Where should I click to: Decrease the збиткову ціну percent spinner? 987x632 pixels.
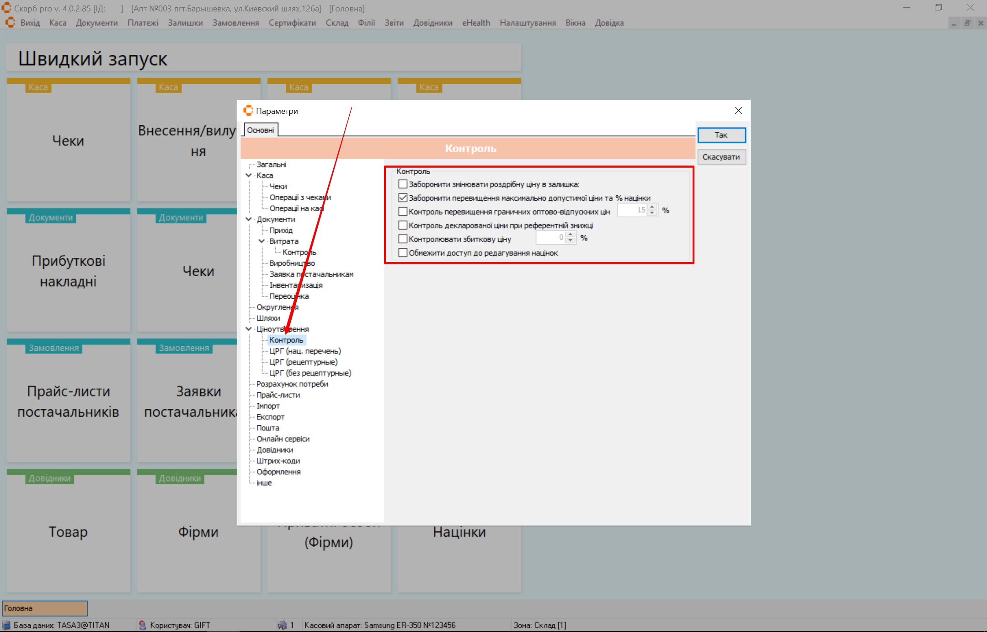coord(570,241)
